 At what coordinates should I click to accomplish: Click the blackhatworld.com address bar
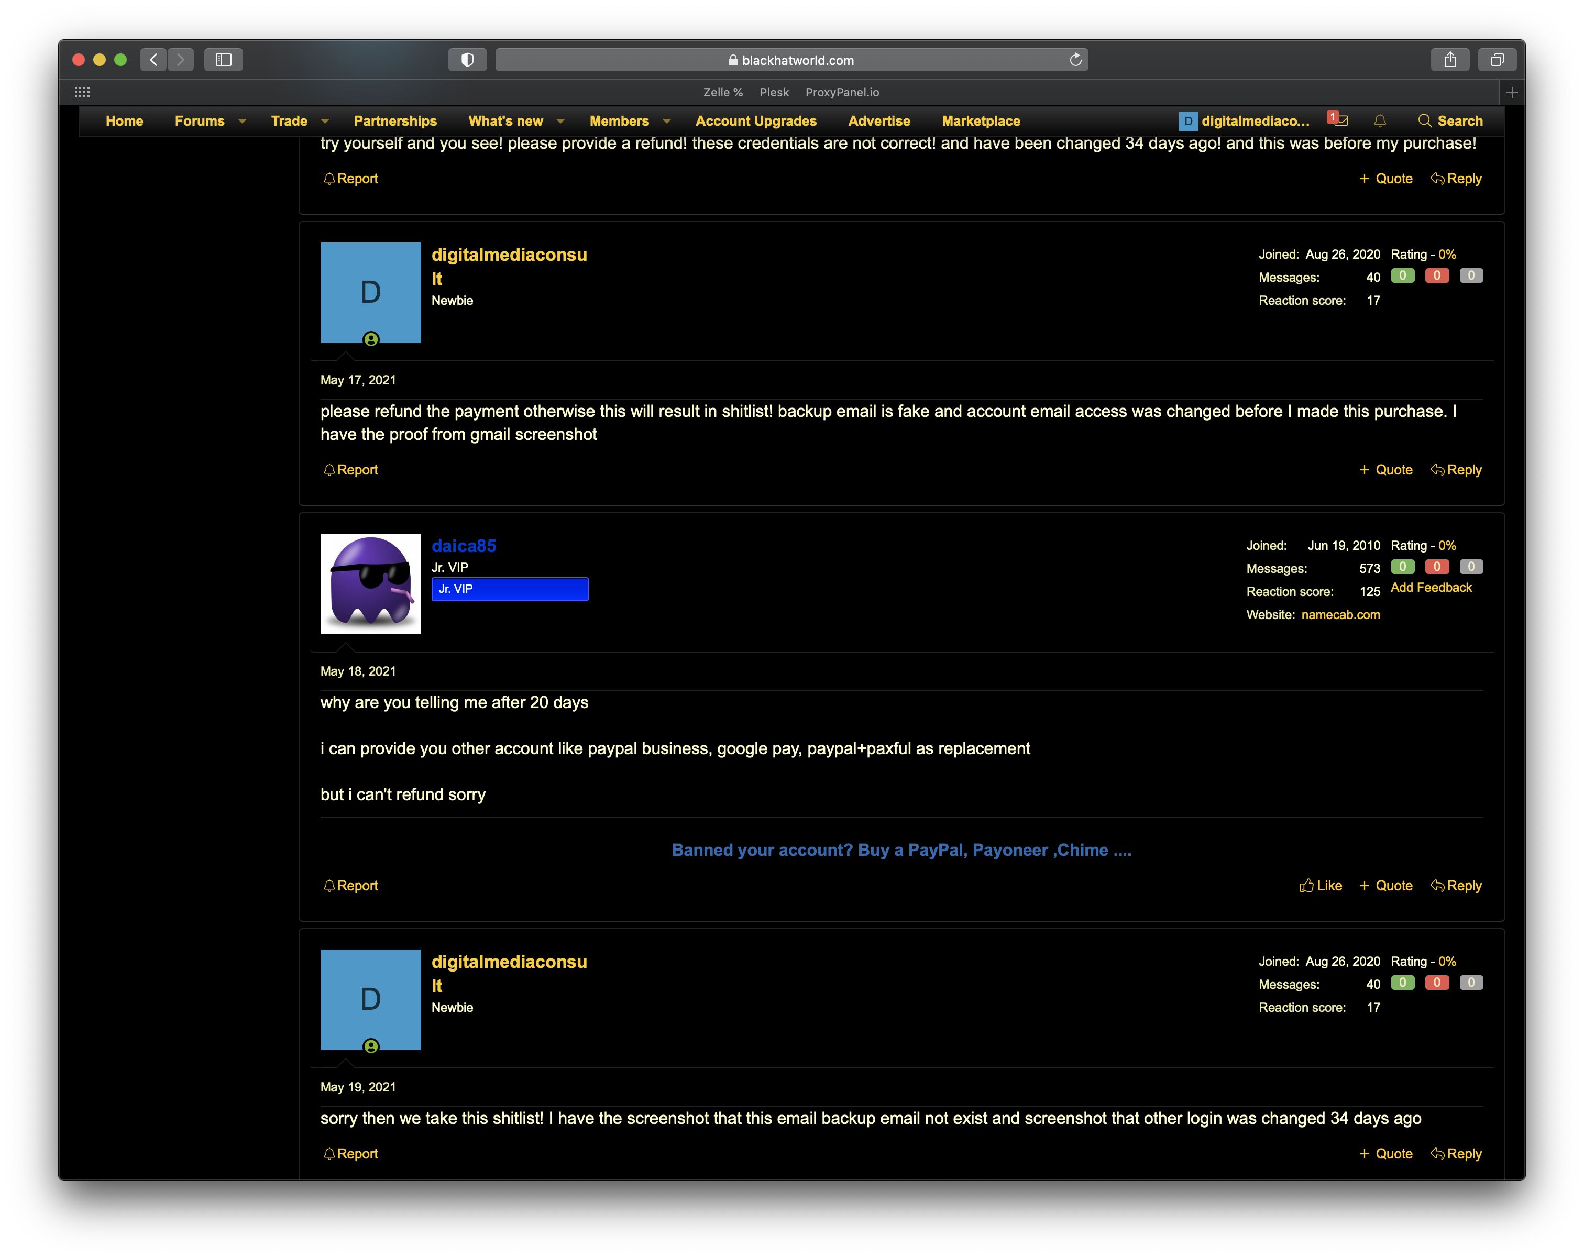click(x=791, y=60)
